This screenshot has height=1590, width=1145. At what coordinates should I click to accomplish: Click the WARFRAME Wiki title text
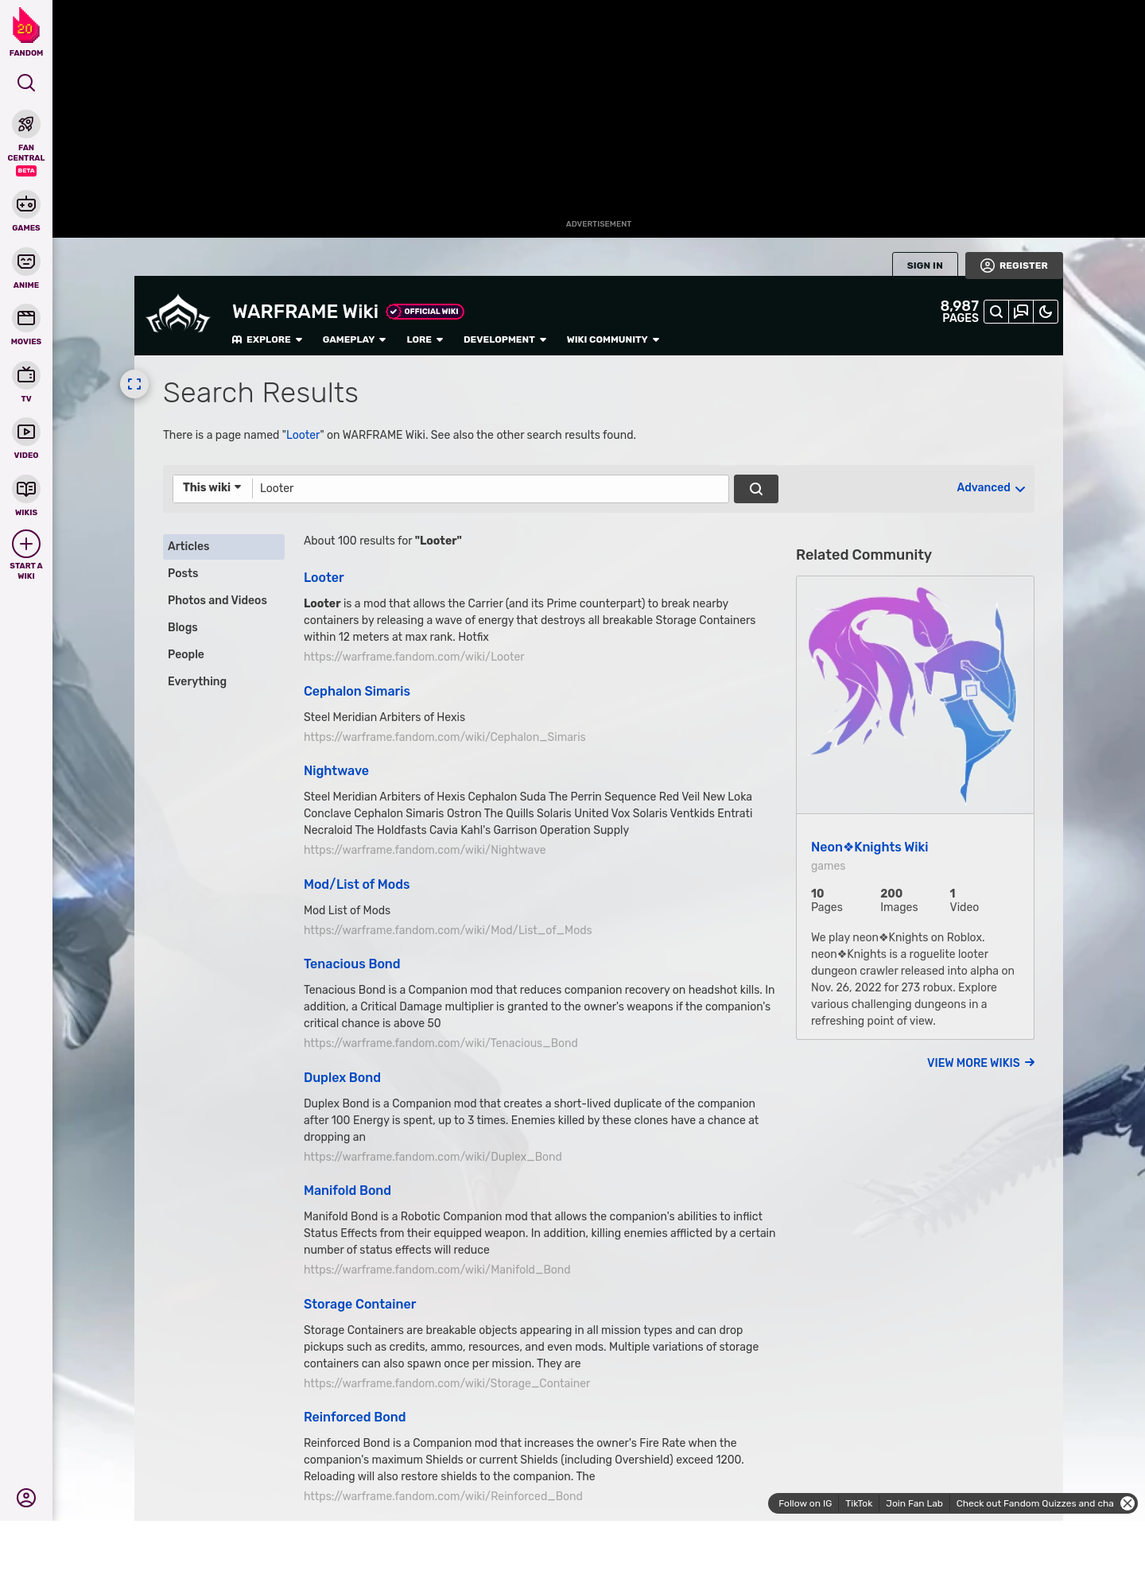[x=305, y=312]
